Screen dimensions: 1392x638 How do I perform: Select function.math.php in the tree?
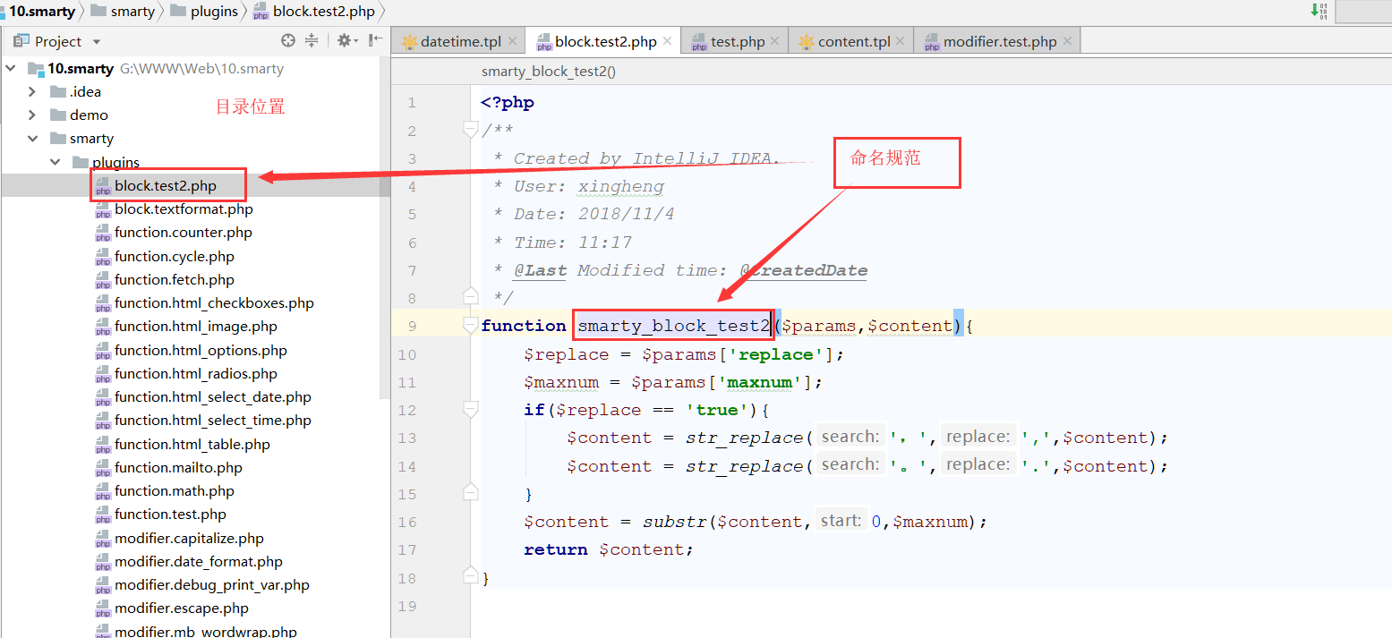pos(175,490)
